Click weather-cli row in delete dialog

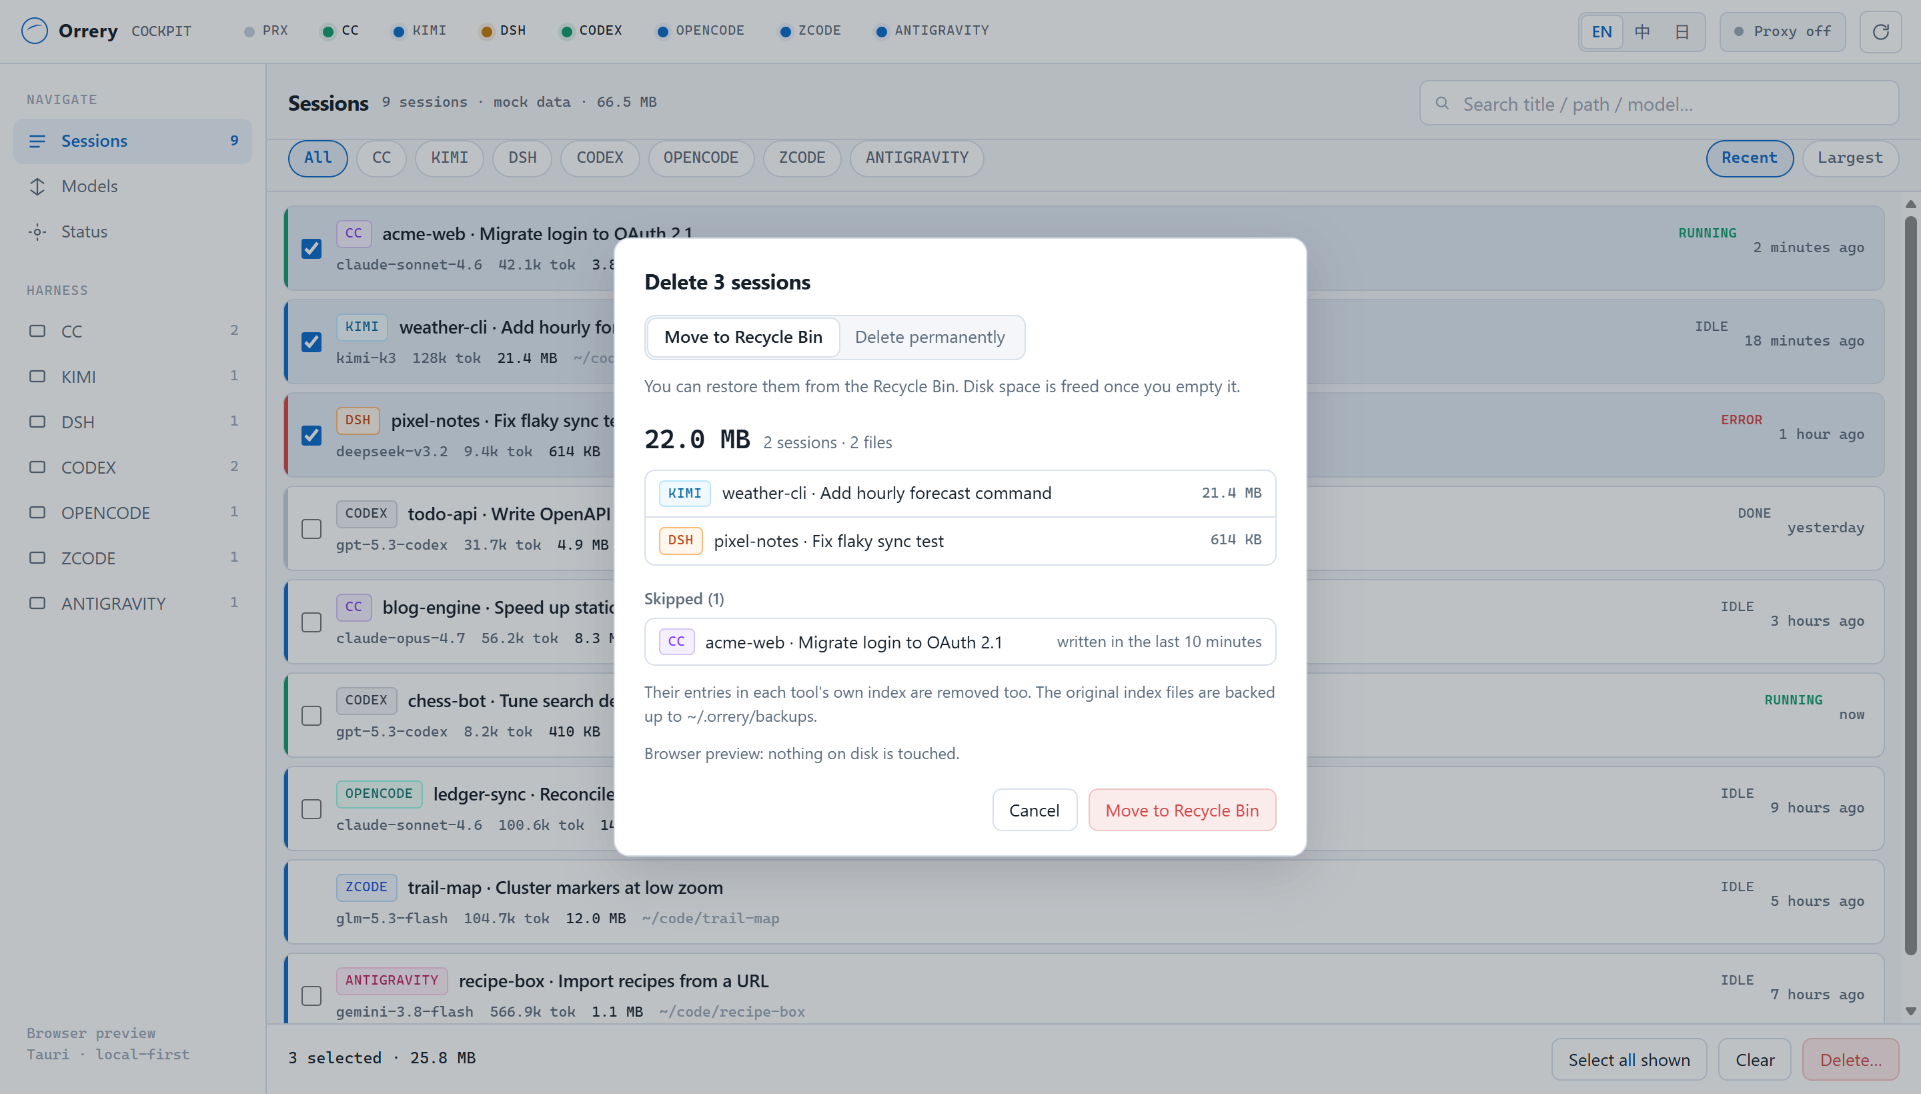(959, 494)
